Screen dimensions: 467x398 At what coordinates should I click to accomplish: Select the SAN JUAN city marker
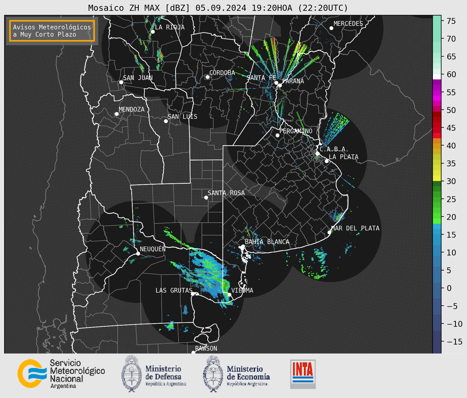tap(121, 82)
